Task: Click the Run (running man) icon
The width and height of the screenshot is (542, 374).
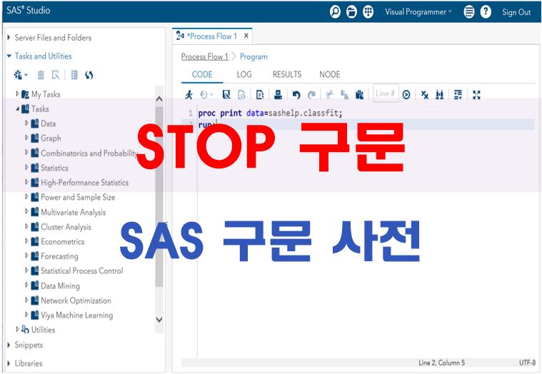Action: click(189, 94)
